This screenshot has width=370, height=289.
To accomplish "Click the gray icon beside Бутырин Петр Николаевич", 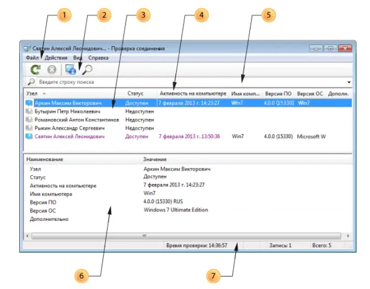I will [29, 111].
